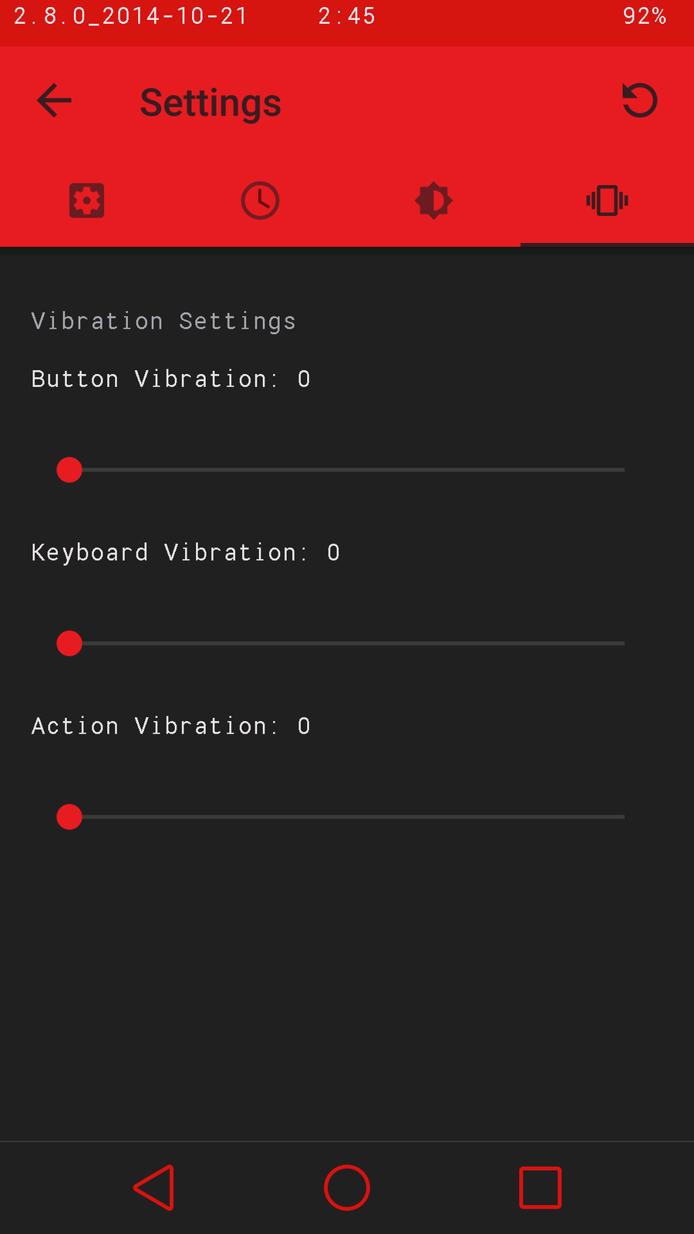This screenshot has width=694, height=1234.
Task: Click middle of Action Vibration slider track
Action: (347, 817)
